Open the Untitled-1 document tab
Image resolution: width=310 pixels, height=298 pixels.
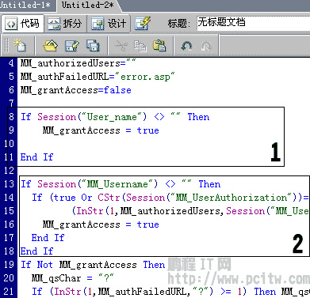26,5
